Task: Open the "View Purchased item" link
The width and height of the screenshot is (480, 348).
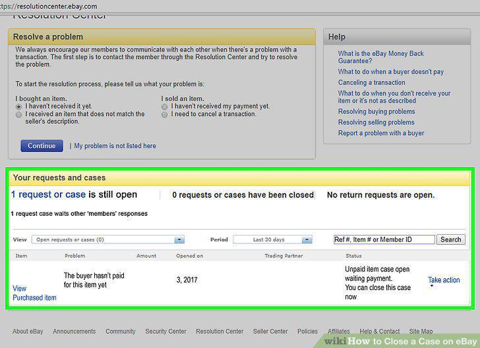Action: click(x=34, y=293)
